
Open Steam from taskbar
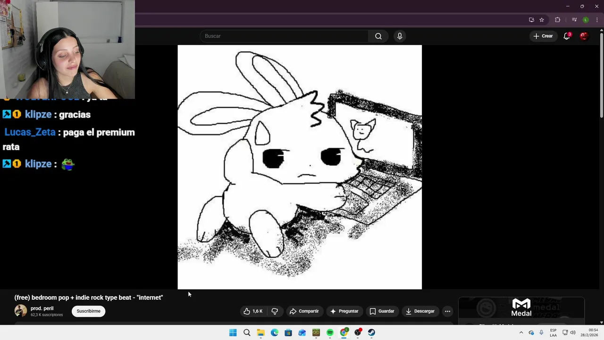371,332
